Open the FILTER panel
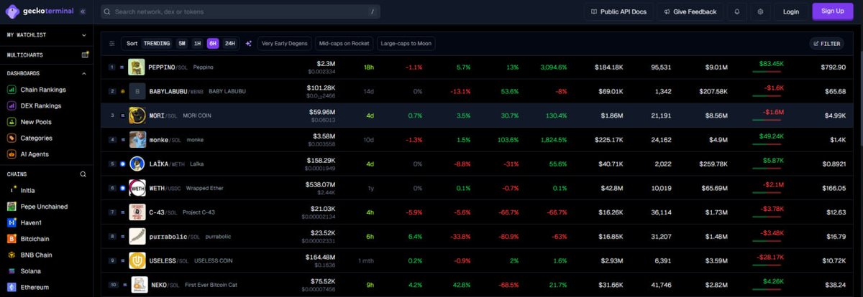The height and width of the screenshot is (297, 863). [826, 44]
